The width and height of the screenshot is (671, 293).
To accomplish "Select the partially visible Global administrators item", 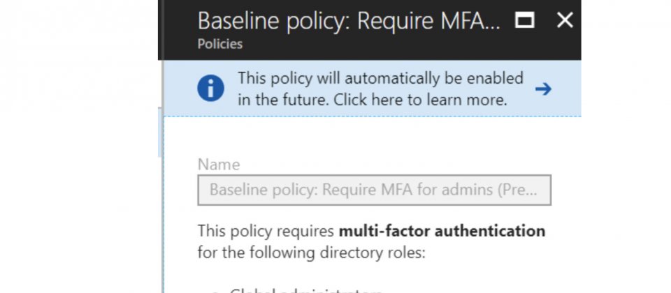I will [305, 290].
